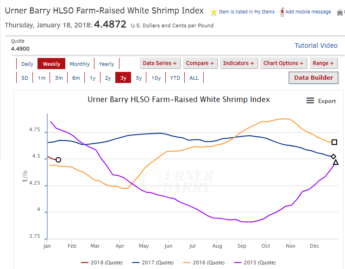Expand the Chart Options + menu

pyautogui.click(x=283, y=63)
